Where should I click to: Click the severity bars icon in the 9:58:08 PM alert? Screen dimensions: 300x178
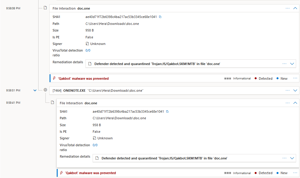228,79
